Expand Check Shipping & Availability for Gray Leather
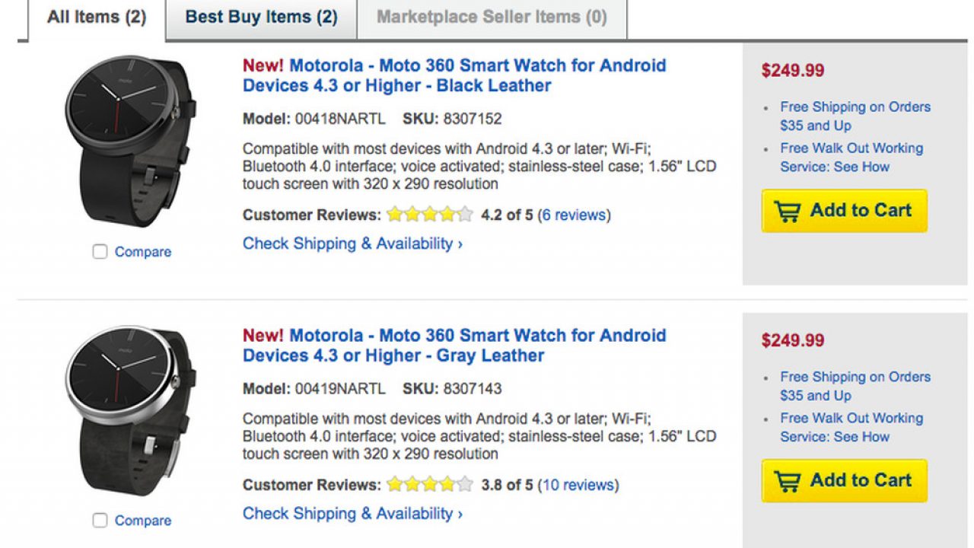 tap(352, 514)
